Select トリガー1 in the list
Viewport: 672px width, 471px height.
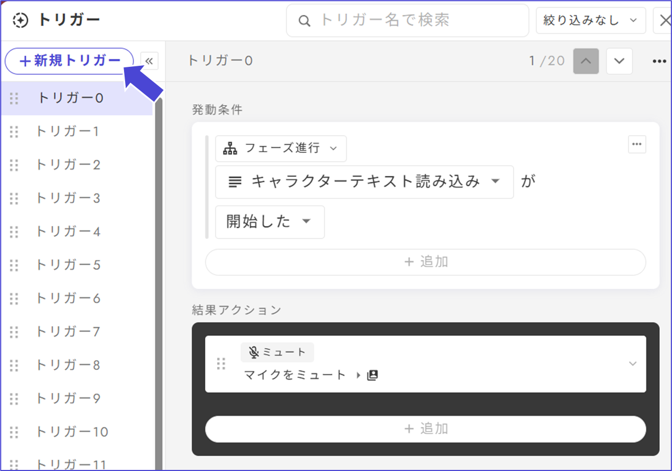click(67, 132)
